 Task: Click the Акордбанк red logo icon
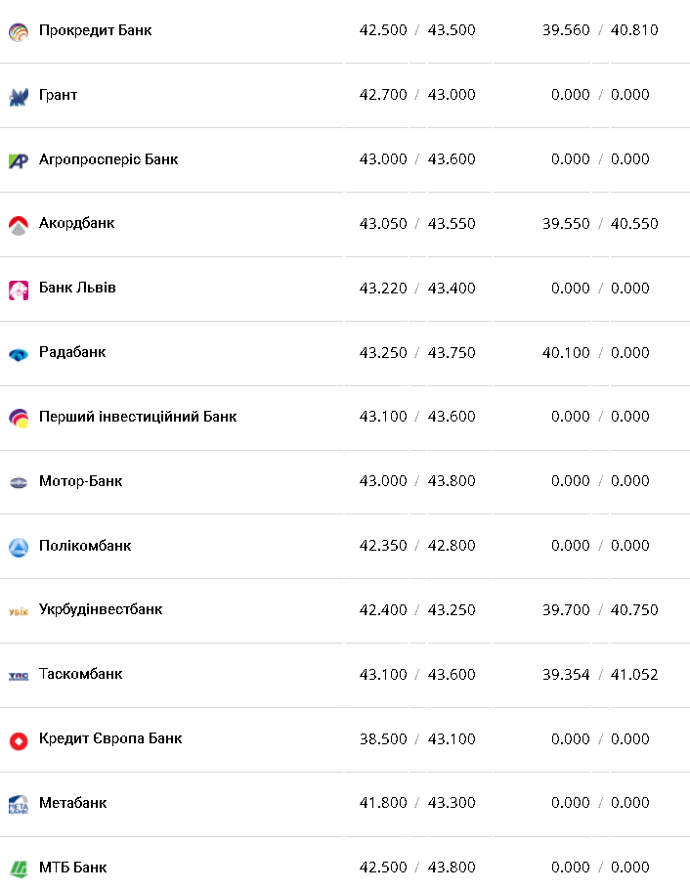19,225
